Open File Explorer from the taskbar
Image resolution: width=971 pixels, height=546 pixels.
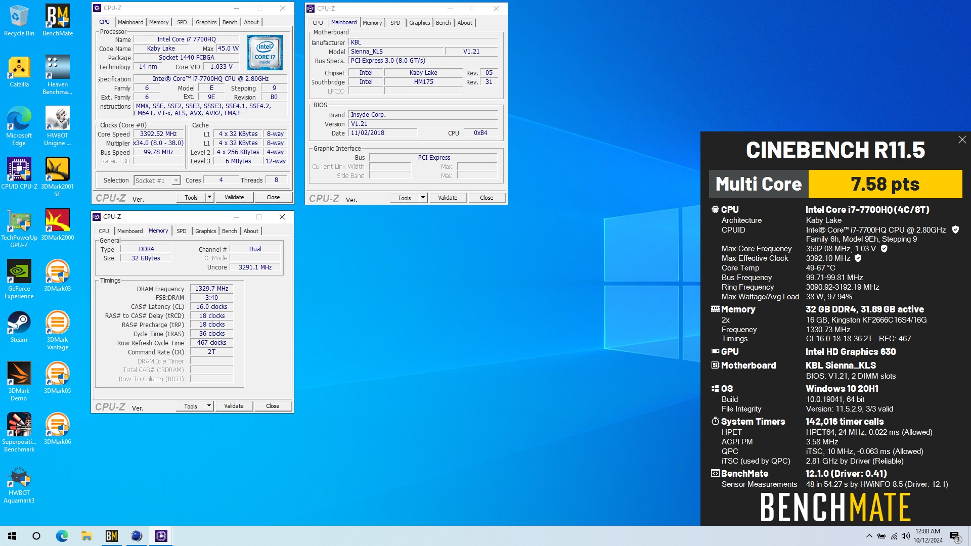(86, 536)
